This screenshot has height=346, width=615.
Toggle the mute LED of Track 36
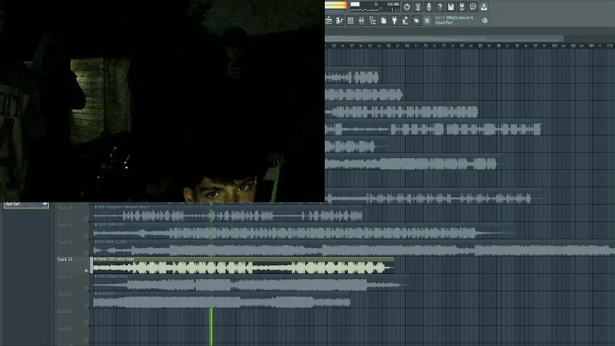pos(87,322)
